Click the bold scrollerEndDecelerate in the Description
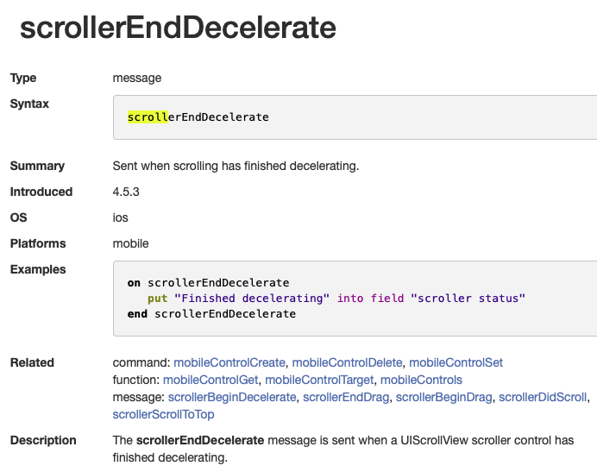The width and height of the screenshot is (597, 472). click(x=200, y=440)
